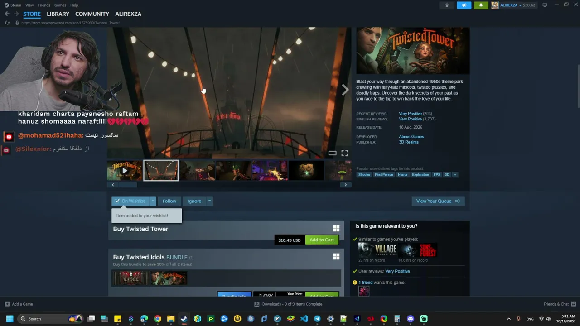
Task: Play the trailer video thumbnail
Action: tap(125, 171)
